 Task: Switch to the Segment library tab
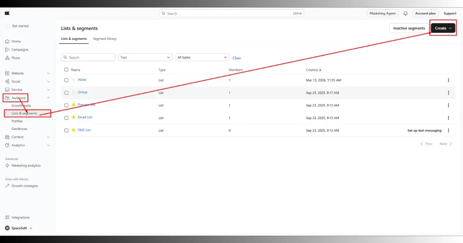point(105,39)
